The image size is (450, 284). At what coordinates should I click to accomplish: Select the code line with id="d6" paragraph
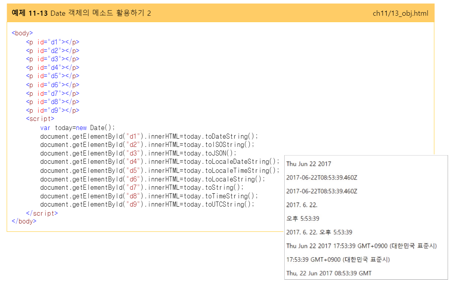click(x=52, y=85)
